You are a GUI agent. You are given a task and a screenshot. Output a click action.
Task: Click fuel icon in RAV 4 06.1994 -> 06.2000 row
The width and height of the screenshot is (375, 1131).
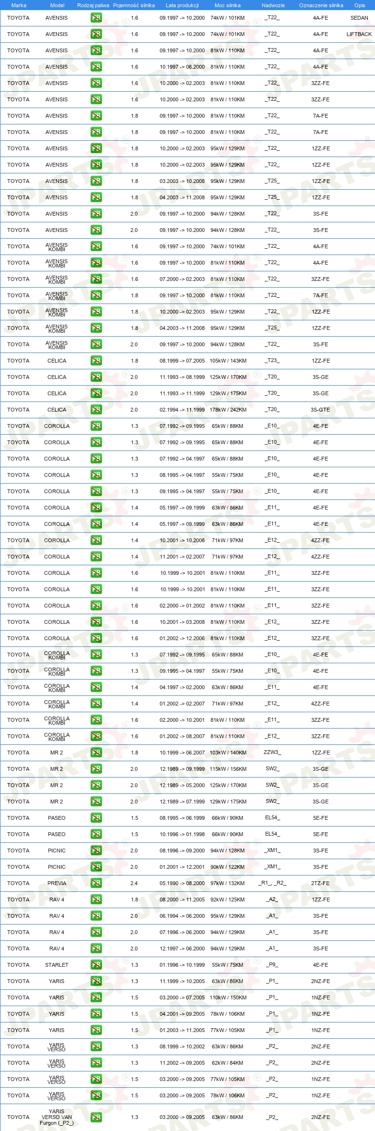(x=96, y=916)
